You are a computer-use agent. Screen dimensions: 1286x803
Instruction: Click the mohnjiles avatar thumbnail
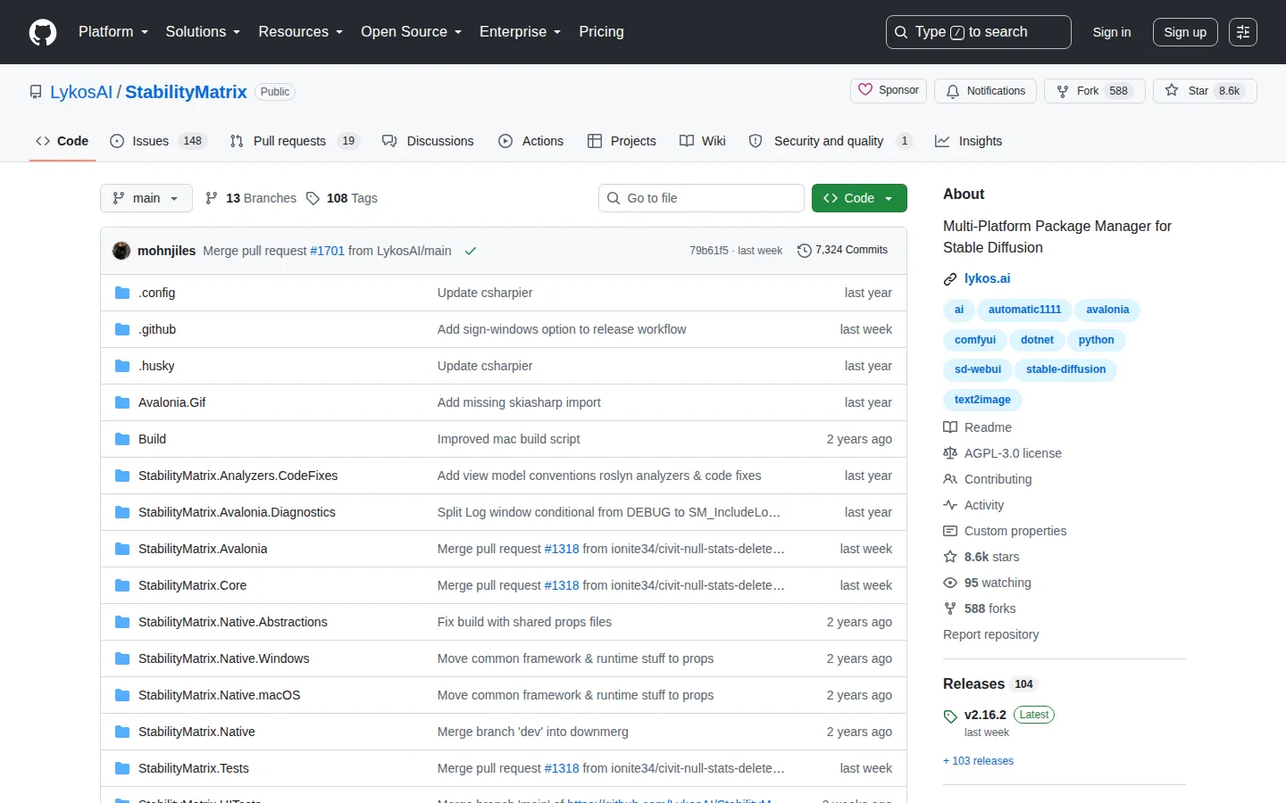click(x=121, y=251)
